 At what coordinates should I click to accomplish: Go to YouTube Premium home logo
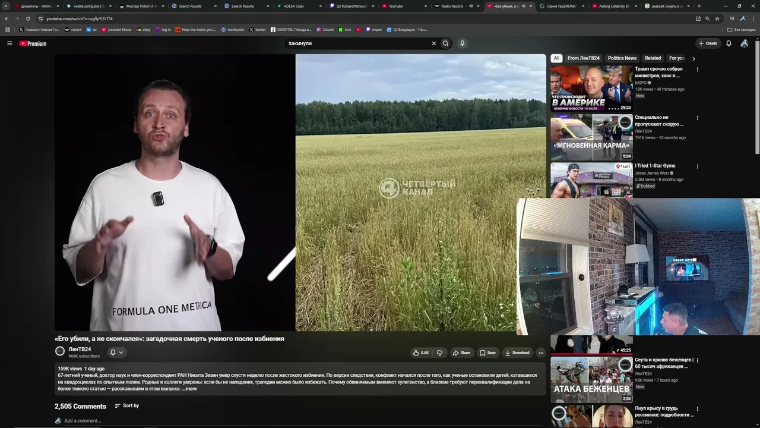click(x=33, y=43)
